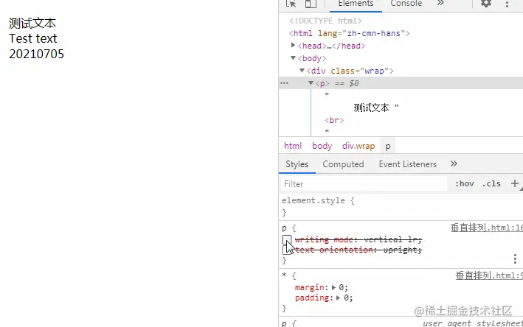Image resolution: width=523 pixels, height=327 pixels.
Task: Show more DevTools panels chevron
Action: (440, 4)
